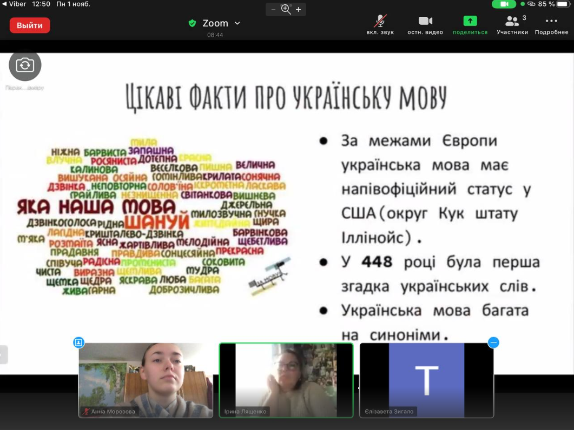The image size is (574, 430).
Task: Select Ірина Лященко's video thumbnail
Action: tap(286, 380)
